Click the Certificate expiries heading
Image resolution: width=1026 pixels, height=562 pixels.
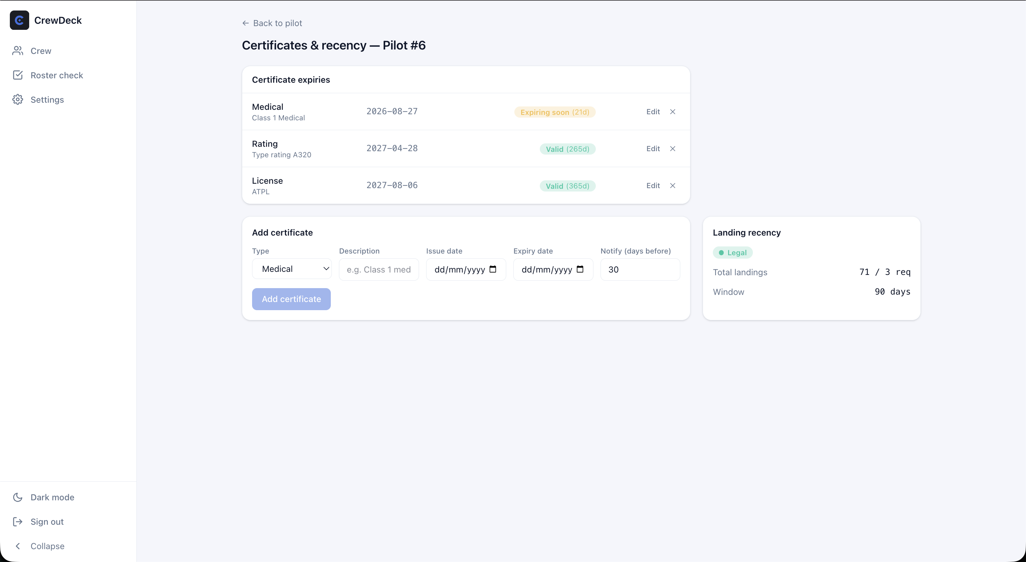291,80
